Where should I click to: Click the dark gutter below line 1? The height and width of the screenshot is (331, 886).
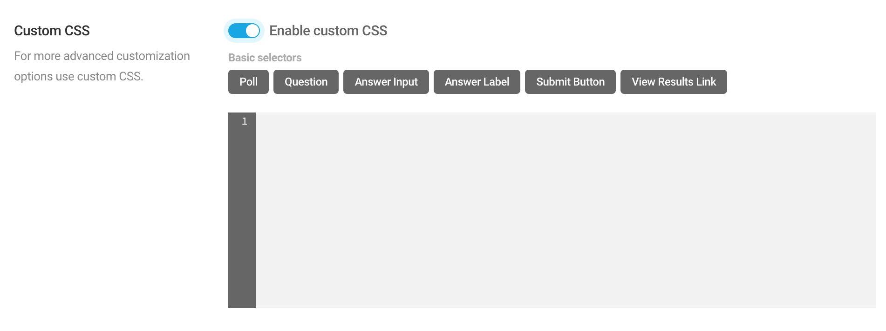pyautogui.click(x=242, y=218)
